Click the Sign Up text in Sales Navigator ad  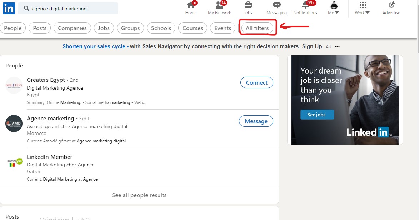(312, 46)
